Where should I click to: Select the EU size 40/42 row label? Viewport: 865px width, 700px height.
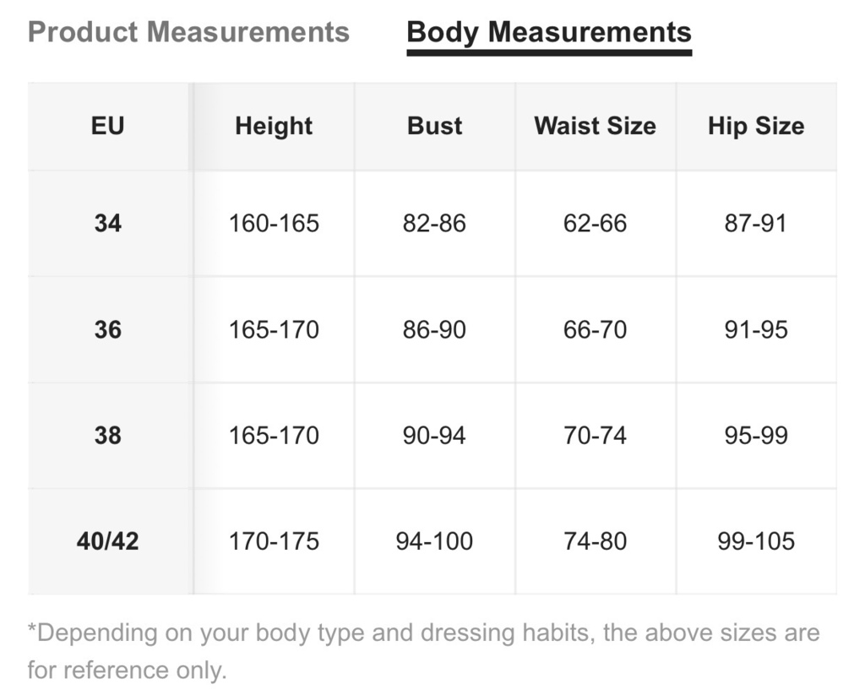tap(107, 541)
